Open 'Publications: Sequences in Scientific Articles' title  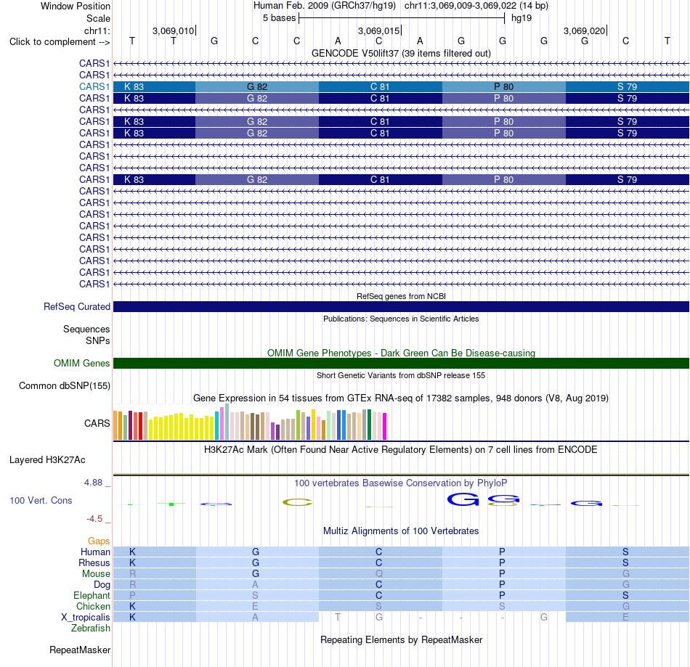tap(401, 319)
